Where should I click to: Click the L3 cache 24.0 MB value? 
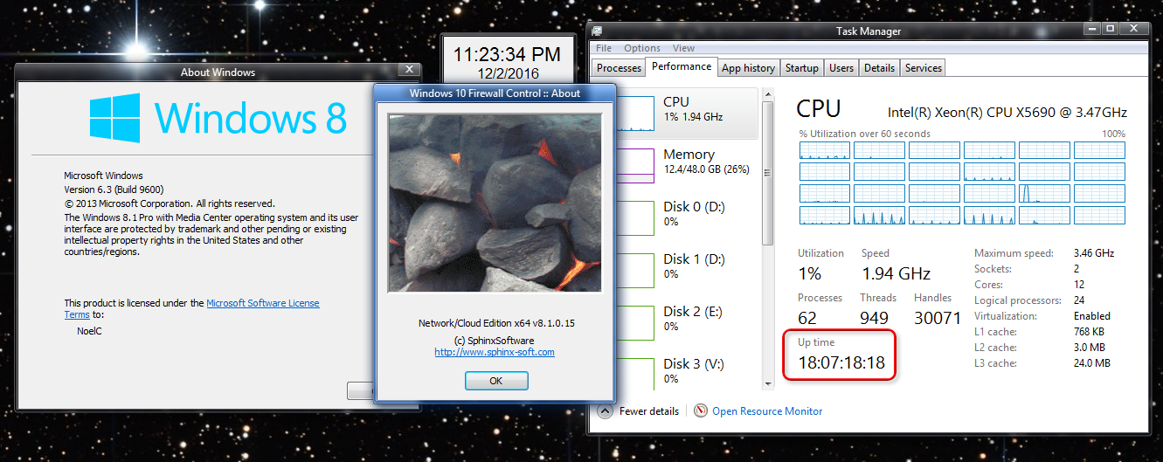click(x=1094, y=363)
